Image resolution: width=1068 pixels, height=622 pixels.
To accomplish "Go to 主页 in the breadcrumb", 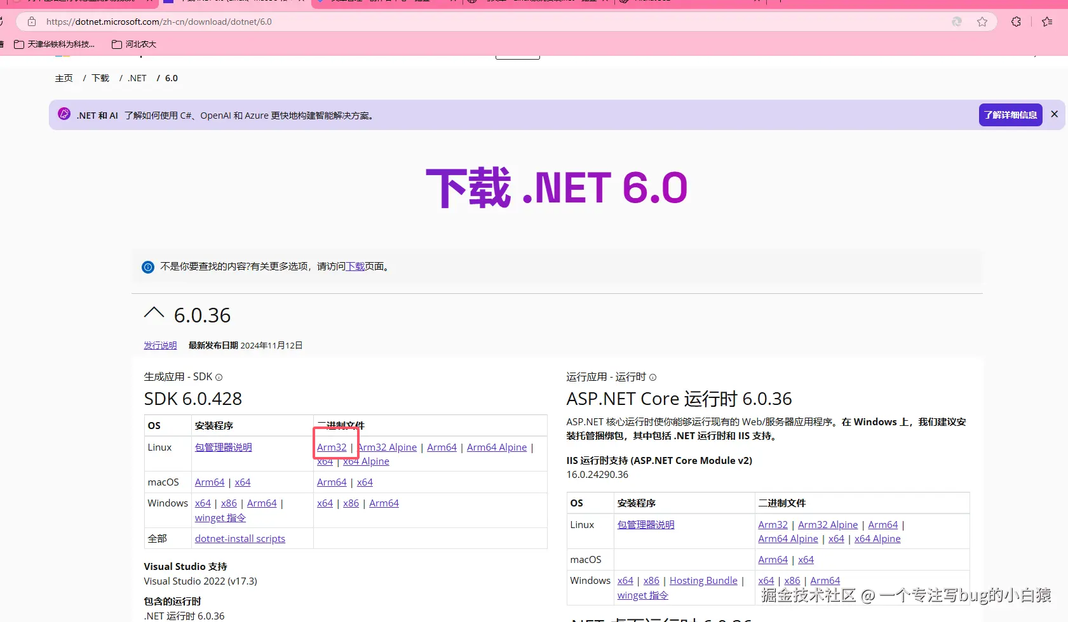I will click(64, 78).
